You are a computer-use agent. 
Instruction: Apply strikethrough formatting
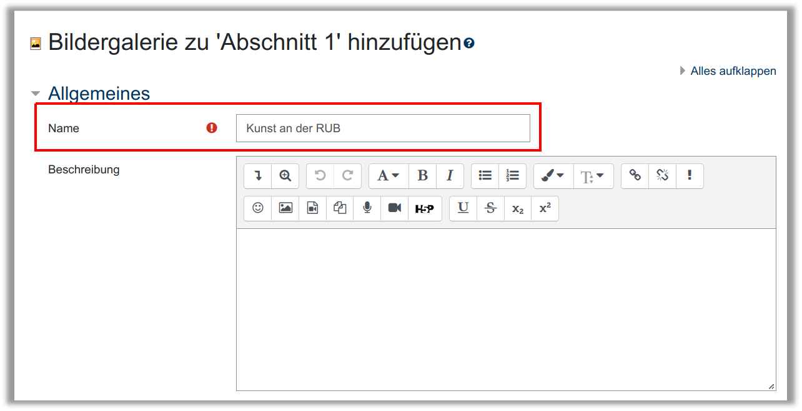(490, 208)
